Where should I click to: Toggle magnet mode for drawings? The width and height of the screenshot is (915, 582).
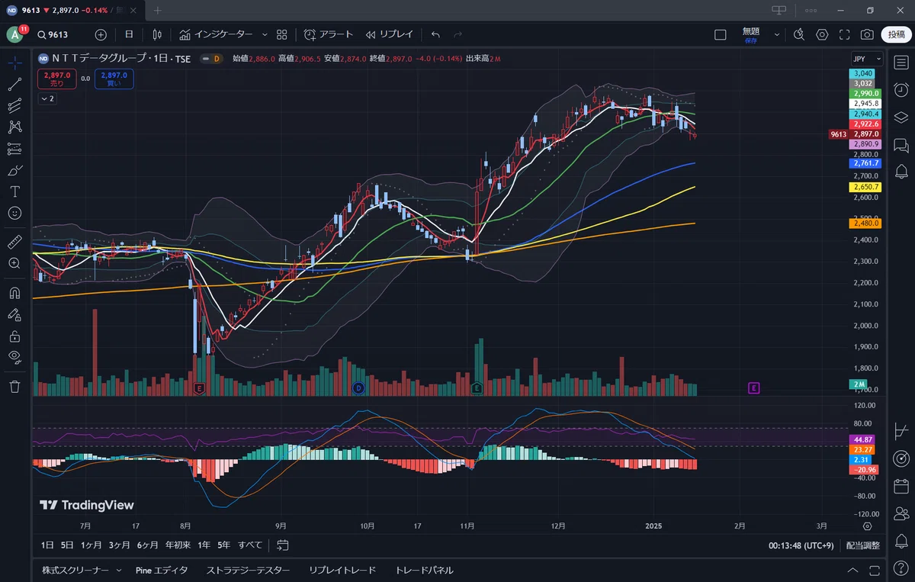point(14,292)
